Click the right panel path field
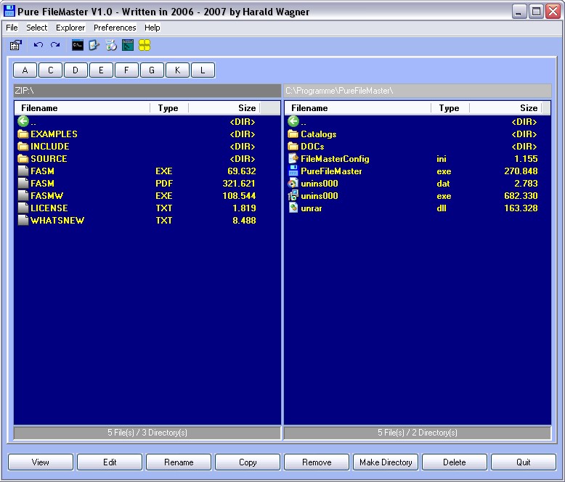This screenshot has height=482, width=565. tap(417, 91)
